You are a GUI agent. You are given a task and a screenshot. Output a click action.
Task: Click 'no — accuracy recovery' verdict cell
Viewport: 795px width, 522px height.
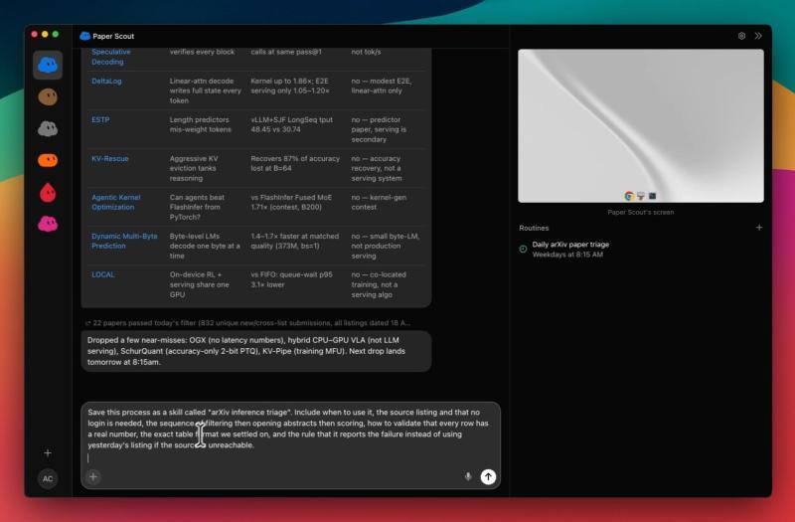(377, 168)
